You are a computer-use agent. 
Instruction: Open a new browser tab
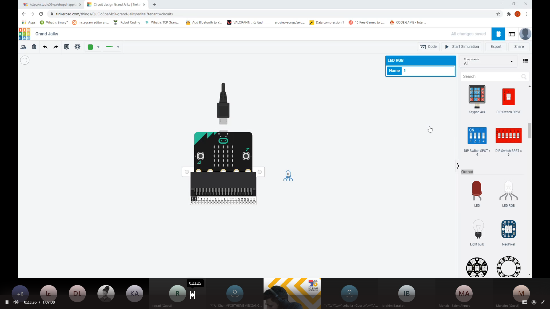(154, 5)
